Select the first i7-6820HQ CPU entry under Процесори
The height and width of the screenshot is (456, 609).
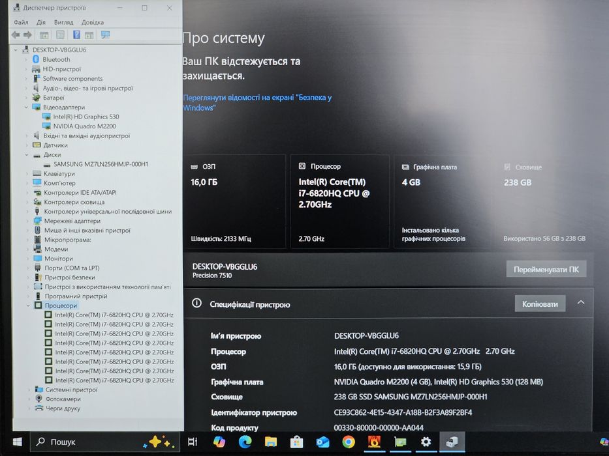tap(114, 315)
